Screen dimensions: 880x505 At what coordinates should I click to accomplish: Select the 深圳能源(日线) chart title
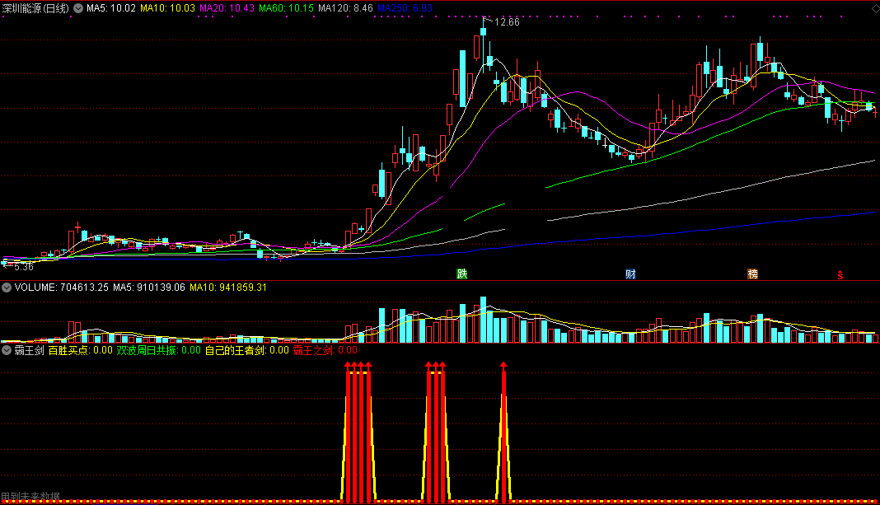point(35,8)
